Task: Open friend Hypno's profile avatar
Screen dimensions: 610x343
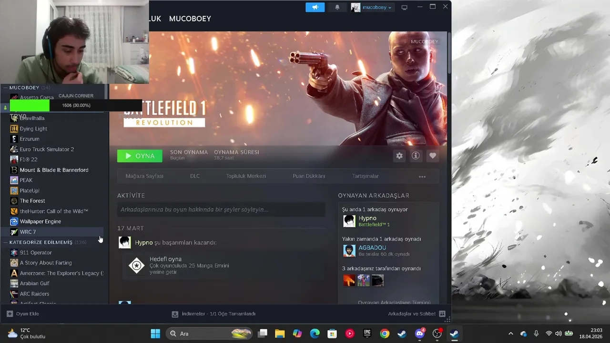Action: pos(349,221)
